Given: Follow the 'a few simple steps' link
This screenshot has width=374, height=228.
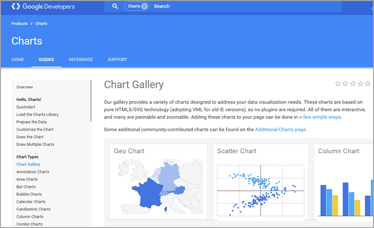Looking at the screenshot, I should [320, 117].
